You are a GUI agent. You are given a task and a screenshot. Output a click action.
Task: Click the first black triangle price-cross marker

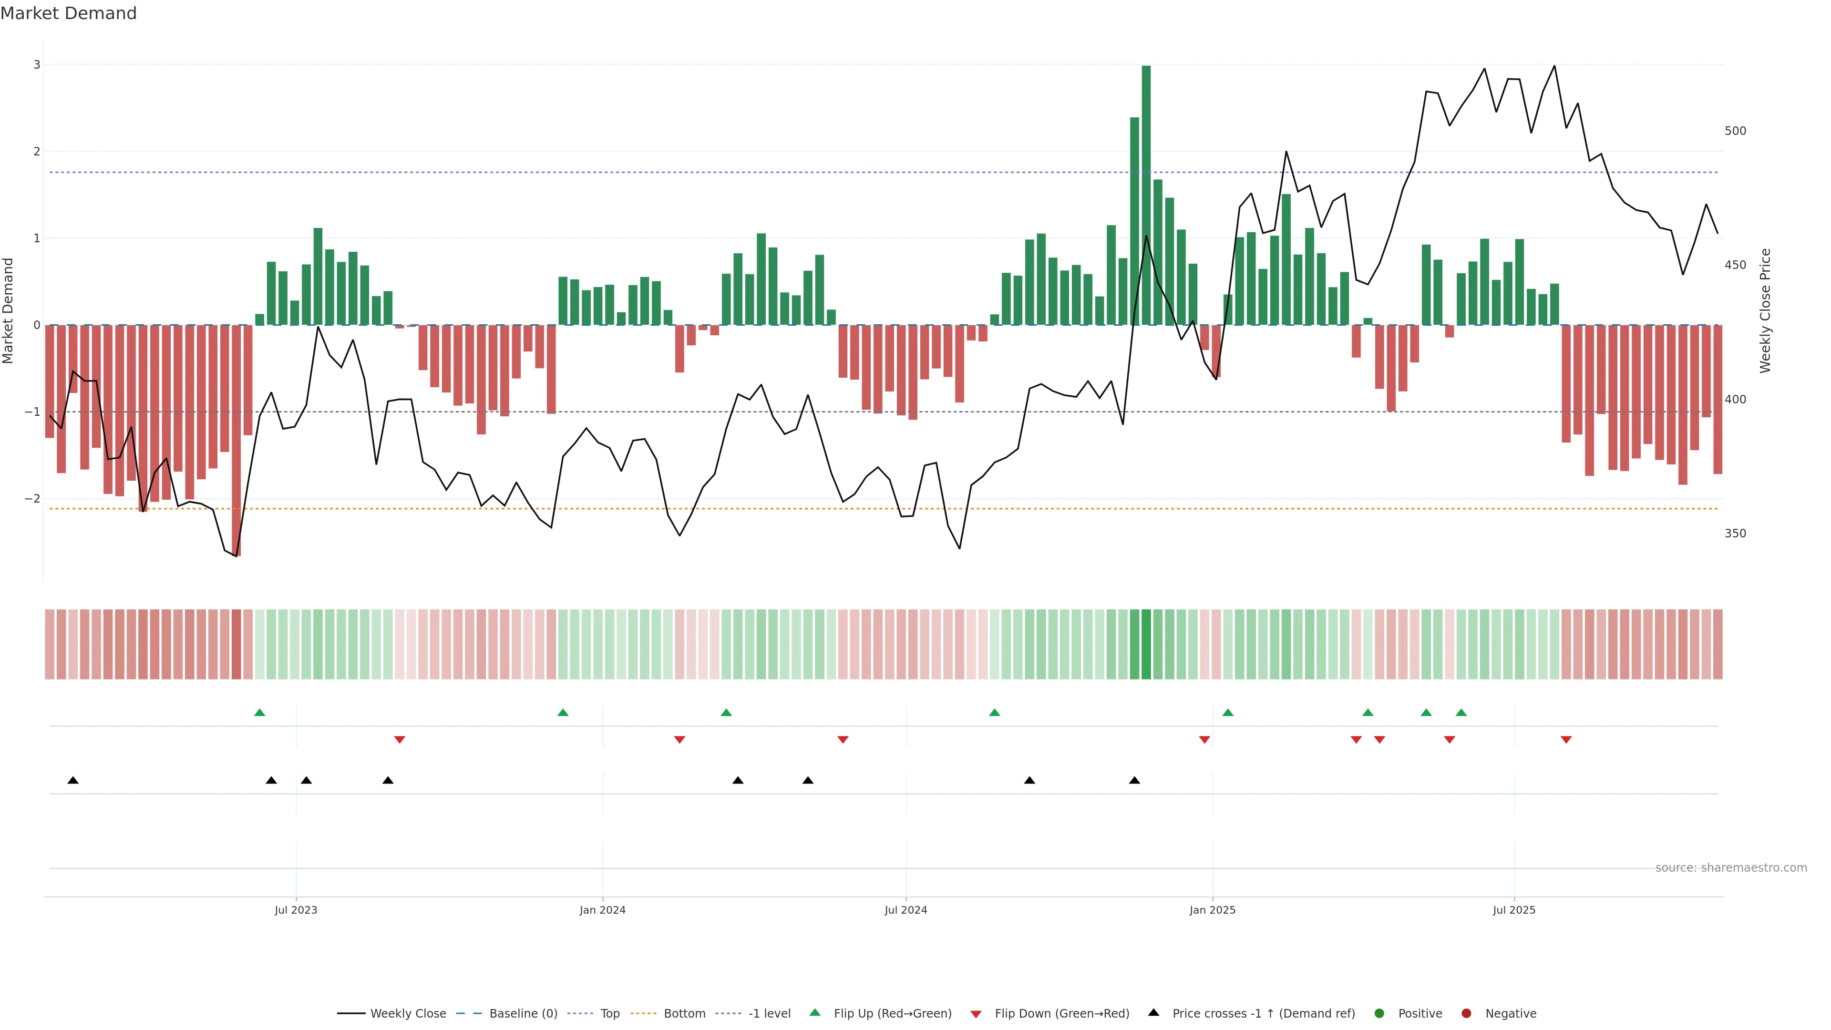click(73, 781)
